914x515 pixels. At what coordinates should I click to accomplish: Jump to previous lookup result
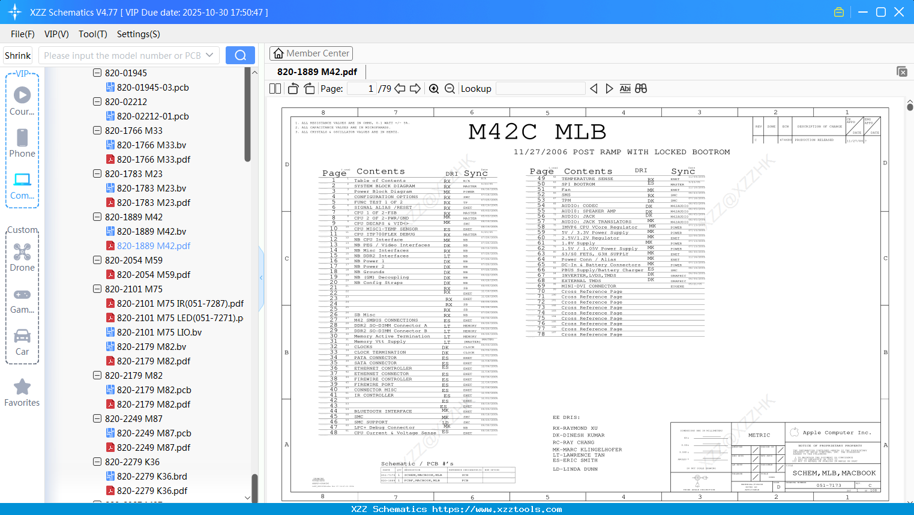594,89
